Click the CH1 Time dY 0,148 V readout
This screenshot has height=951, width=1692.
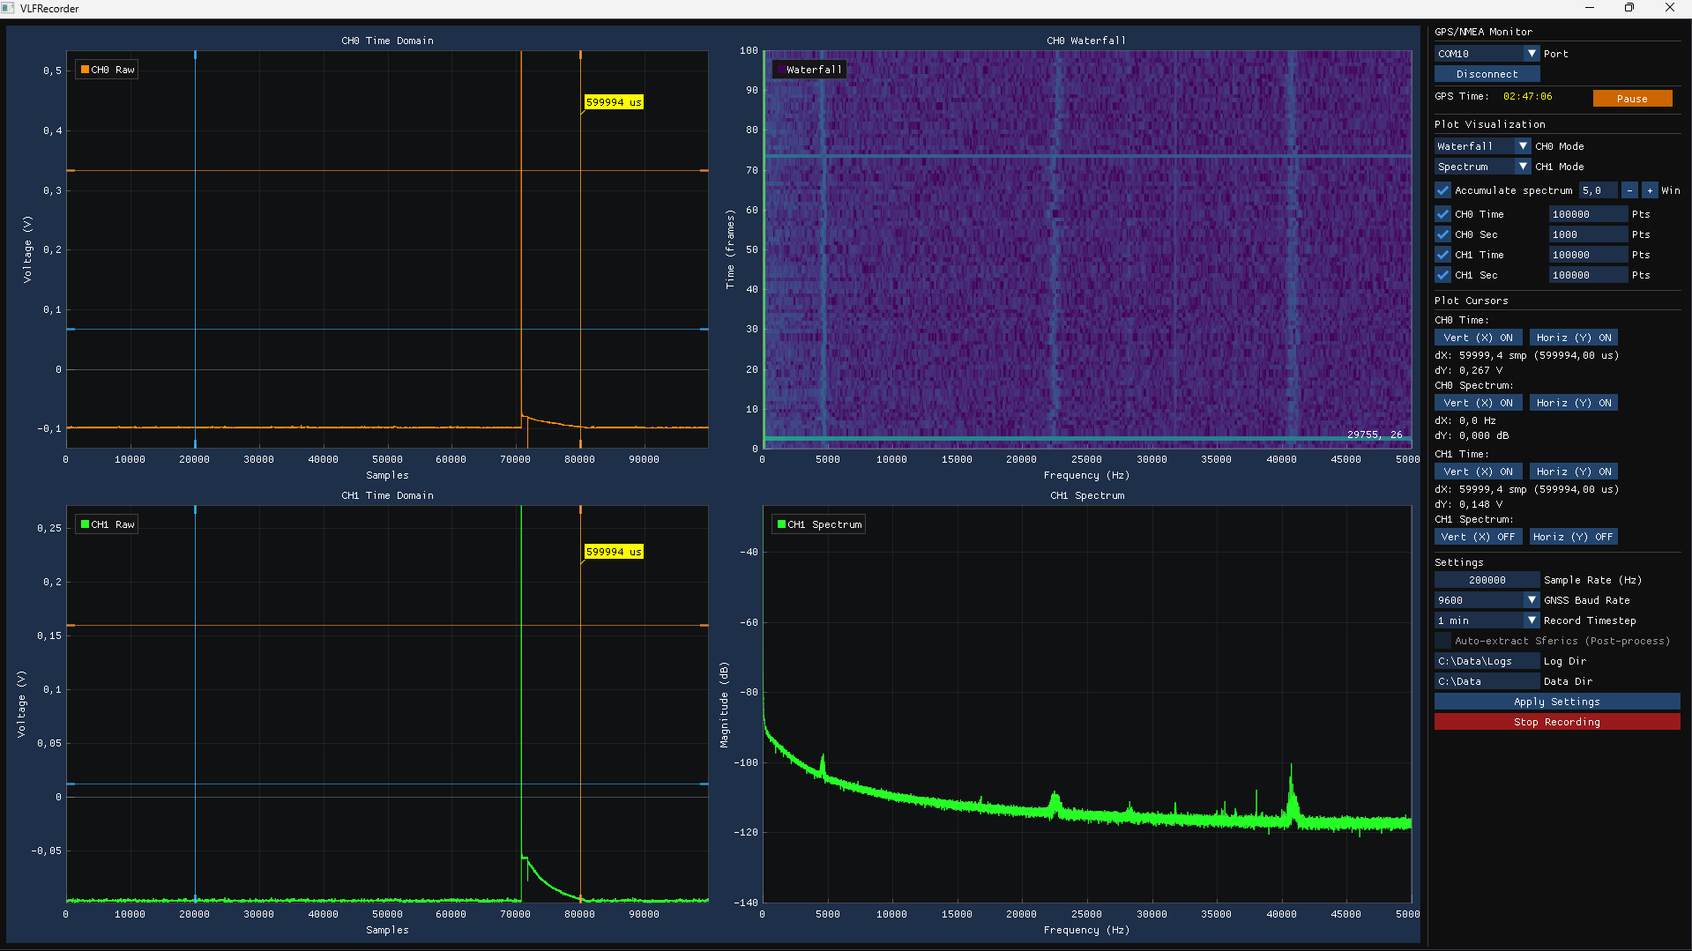pos(1468,505)
